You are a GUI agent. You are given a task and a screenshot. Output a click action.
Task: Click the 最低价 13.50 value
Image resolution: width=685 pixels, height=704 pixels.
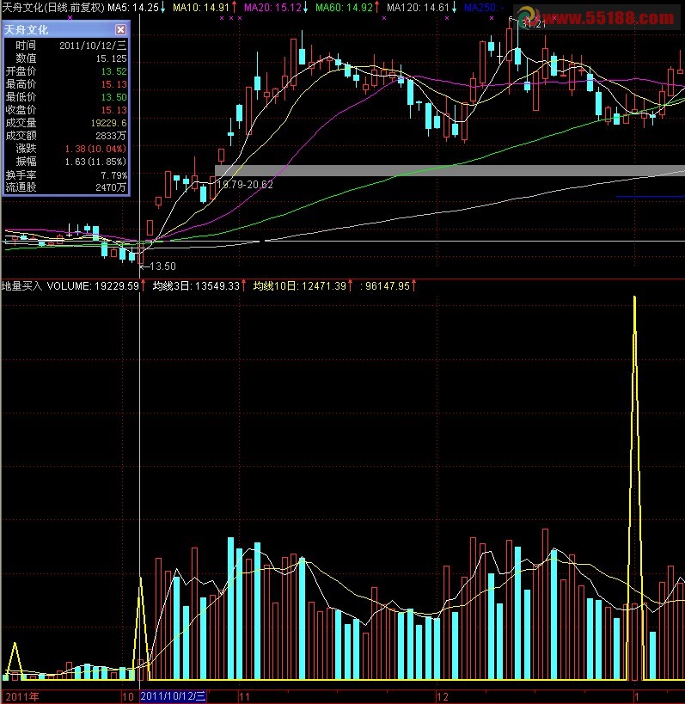click(114, 97)
